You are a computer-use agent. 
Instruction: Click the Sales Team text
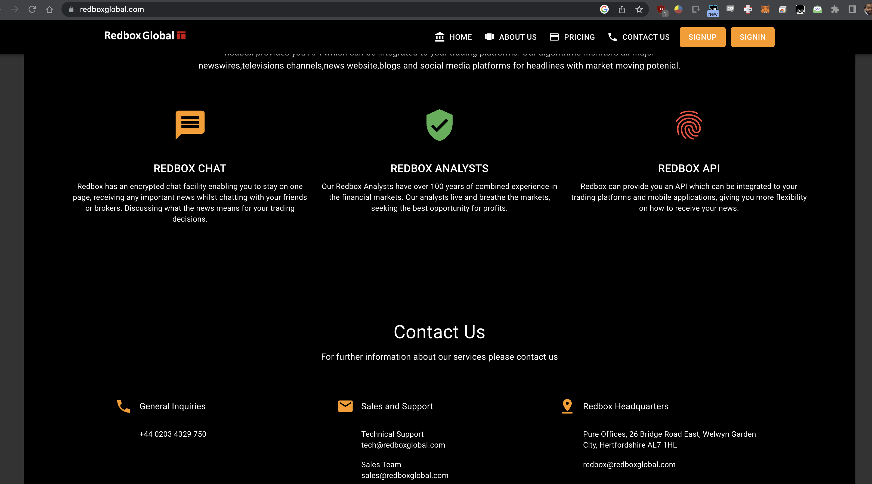(x=381, y=464)
